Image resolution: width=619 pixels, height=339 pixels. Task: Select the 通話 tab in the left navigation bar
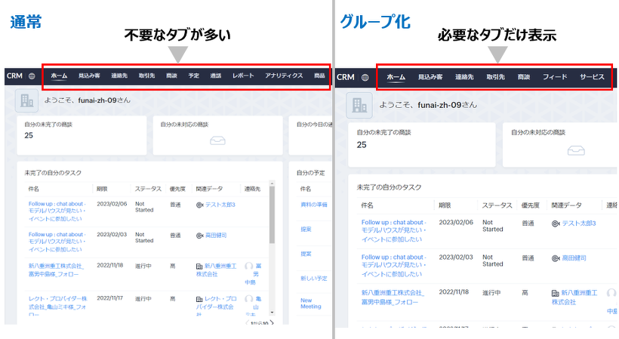(x=216, y=76)
